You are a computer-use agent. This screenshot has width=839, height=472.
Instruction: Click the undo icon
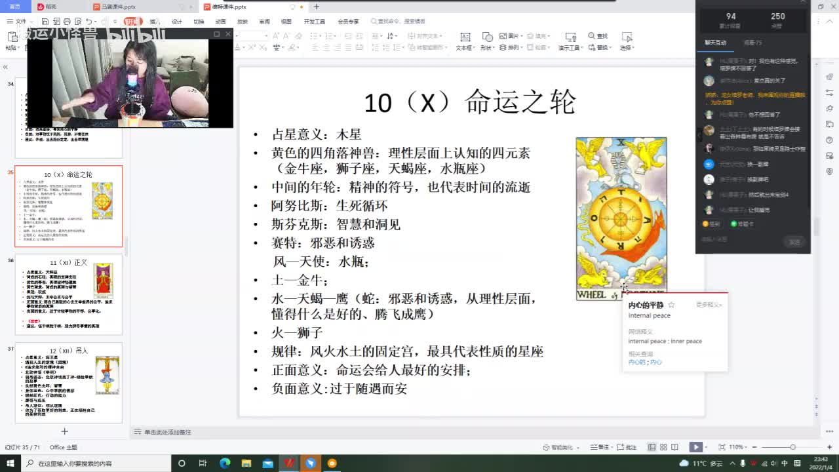(88, 22)
